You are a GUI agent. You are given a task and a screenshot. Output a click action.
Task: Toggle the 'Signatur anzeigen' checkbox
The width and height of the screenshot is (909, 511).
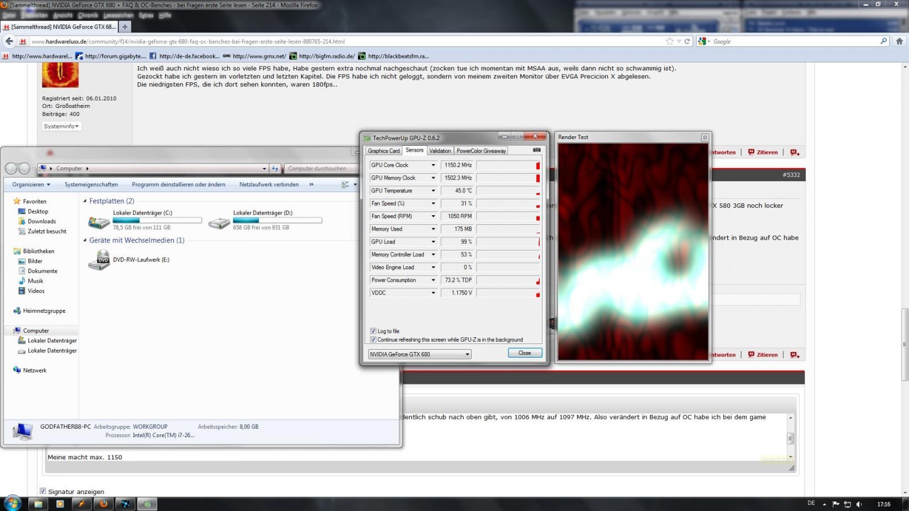pos(43,491)
